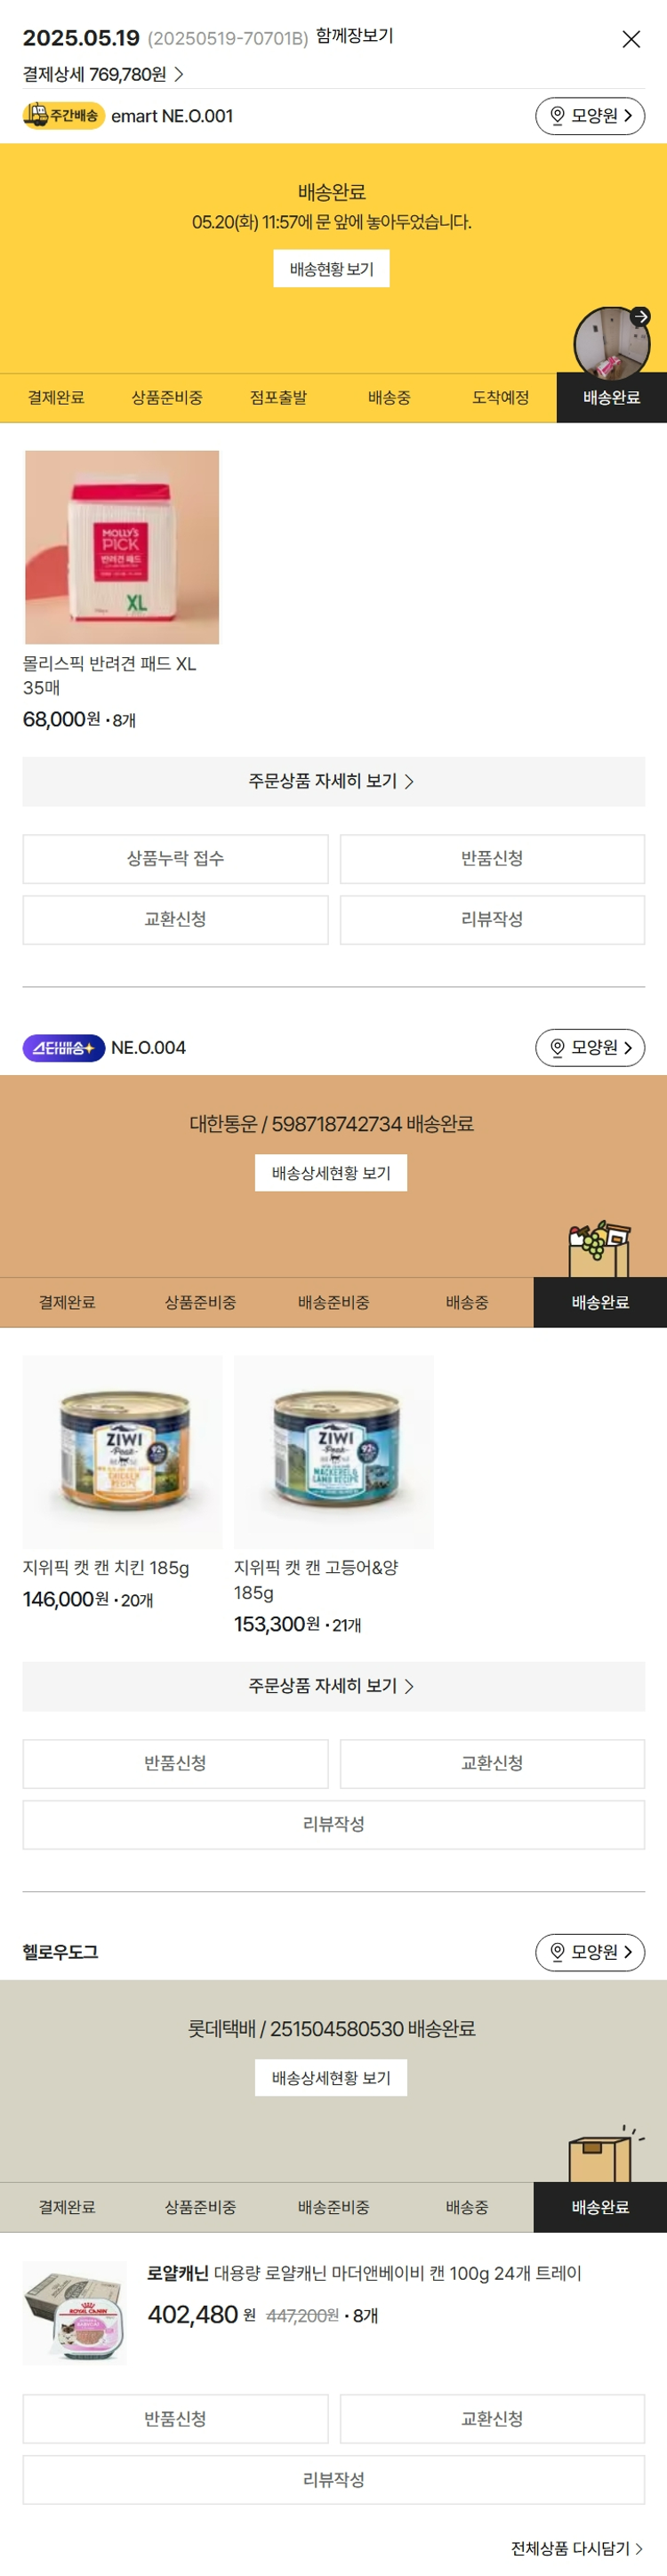Close the order detail page with X
This screenshot has width=667, height=2576.
[x=631, y=39]
